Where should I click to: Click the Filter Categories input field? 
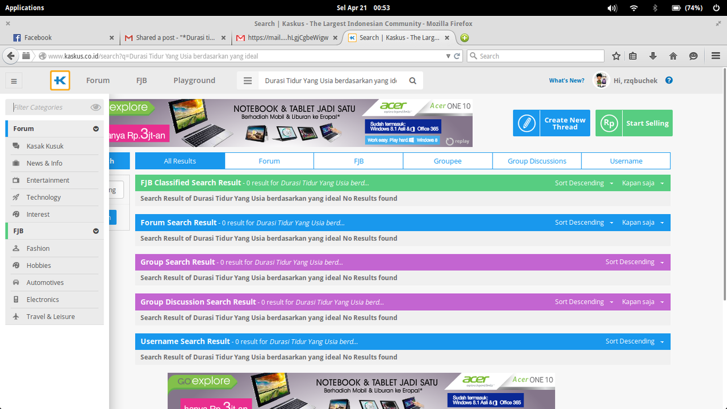point(50,107)
